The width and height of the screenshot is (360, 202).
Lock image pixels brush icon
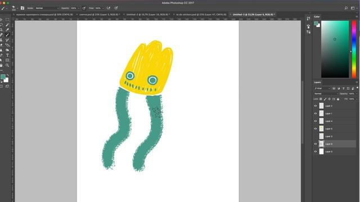325,99
